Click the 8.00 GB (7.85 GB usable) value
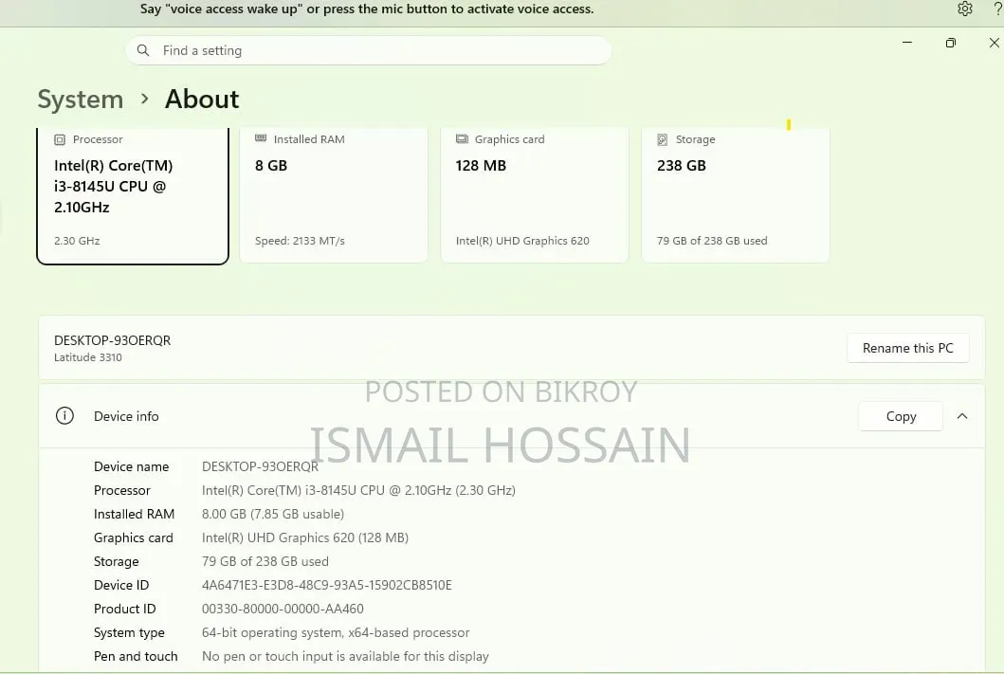1004x674 pixels. click(273, 514)
